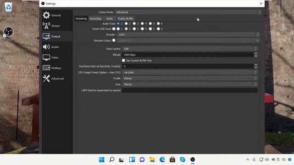Select Audio Track 2 radio button

tap(126, 23)
